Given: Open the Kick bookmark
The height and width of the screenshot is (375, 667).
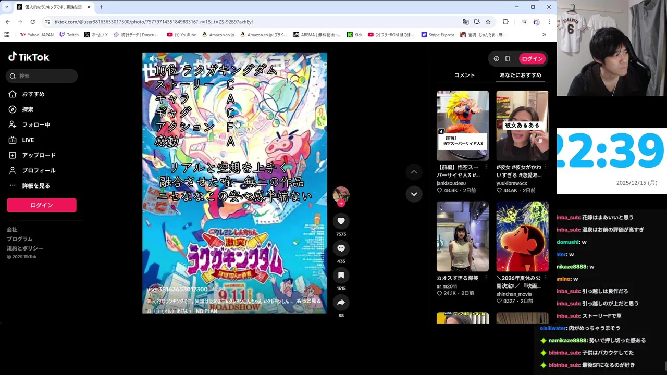Looking at the screenshot, I should click(x=354, y=35).
